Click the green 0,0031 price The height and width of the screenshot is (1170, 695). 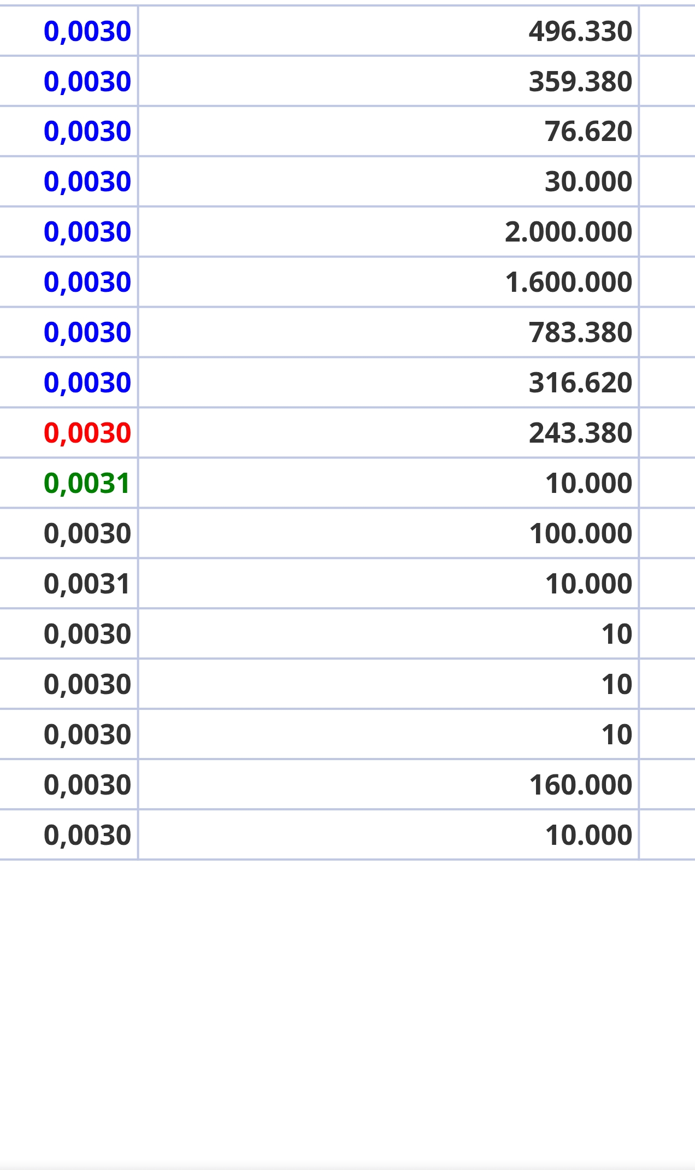87,484
